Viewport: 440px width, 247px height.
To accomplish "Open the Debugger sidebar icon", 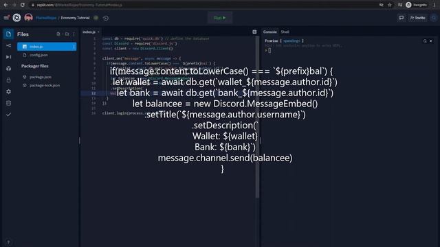I will point(8,57).
